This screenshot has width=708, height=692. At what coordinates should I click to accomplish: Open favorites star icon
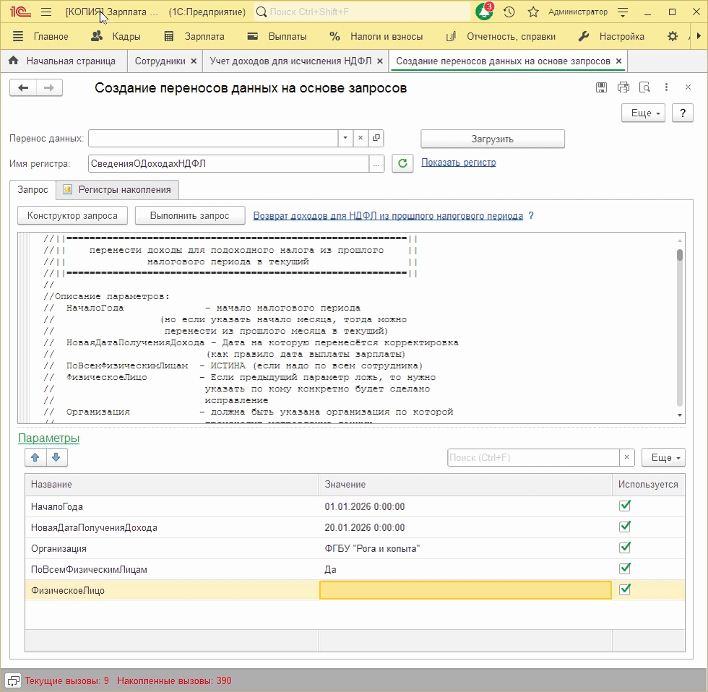tap(533, 12)
